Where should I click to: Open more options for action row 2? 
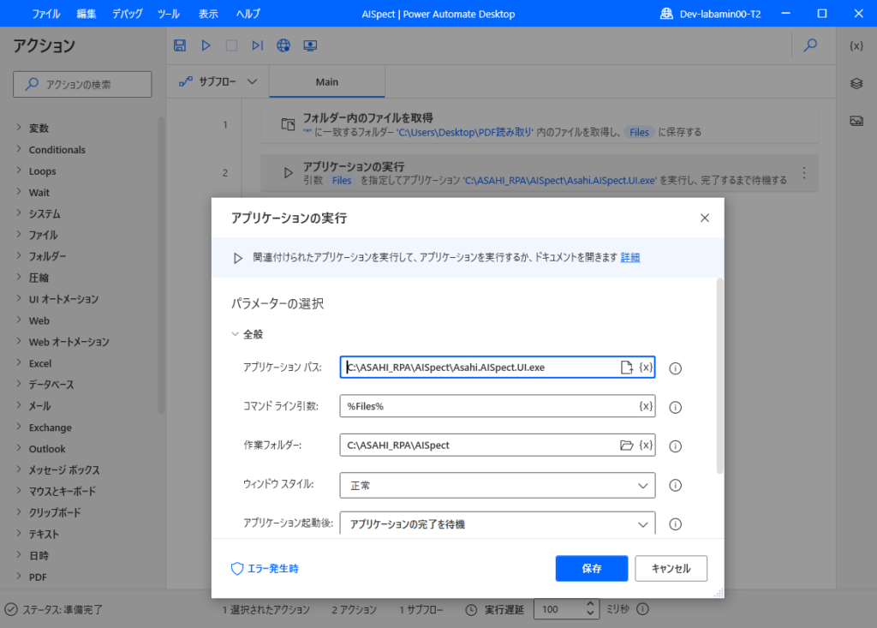point(803,173)
